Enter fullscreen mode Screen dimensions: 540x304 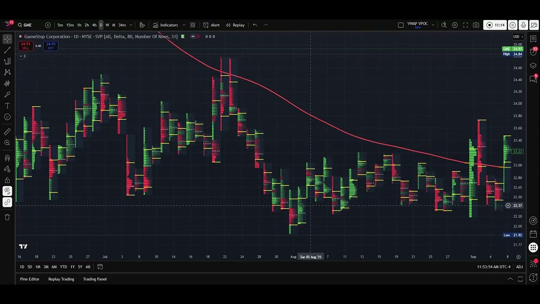coord(465,25)
